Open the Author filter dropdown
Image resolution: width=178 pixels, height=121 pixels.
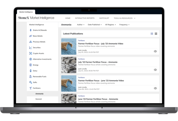tap(81, 25)
